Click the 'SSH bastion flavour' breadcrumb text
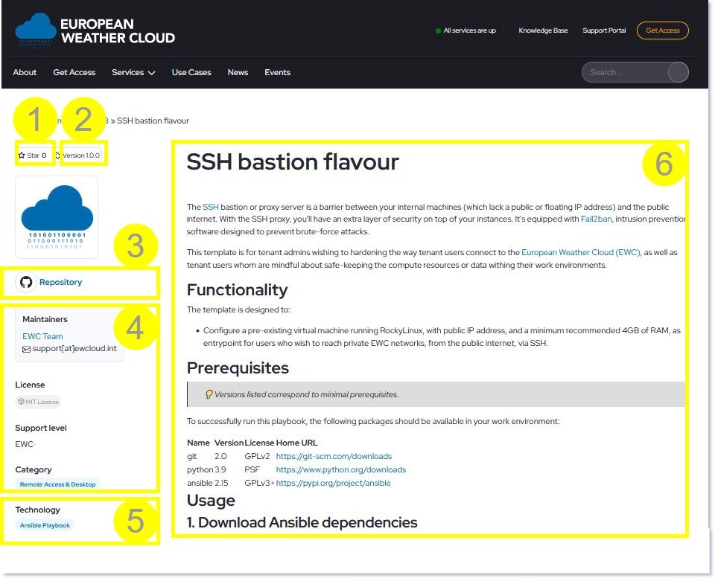The image size is (718, 581). coord(153,121)
